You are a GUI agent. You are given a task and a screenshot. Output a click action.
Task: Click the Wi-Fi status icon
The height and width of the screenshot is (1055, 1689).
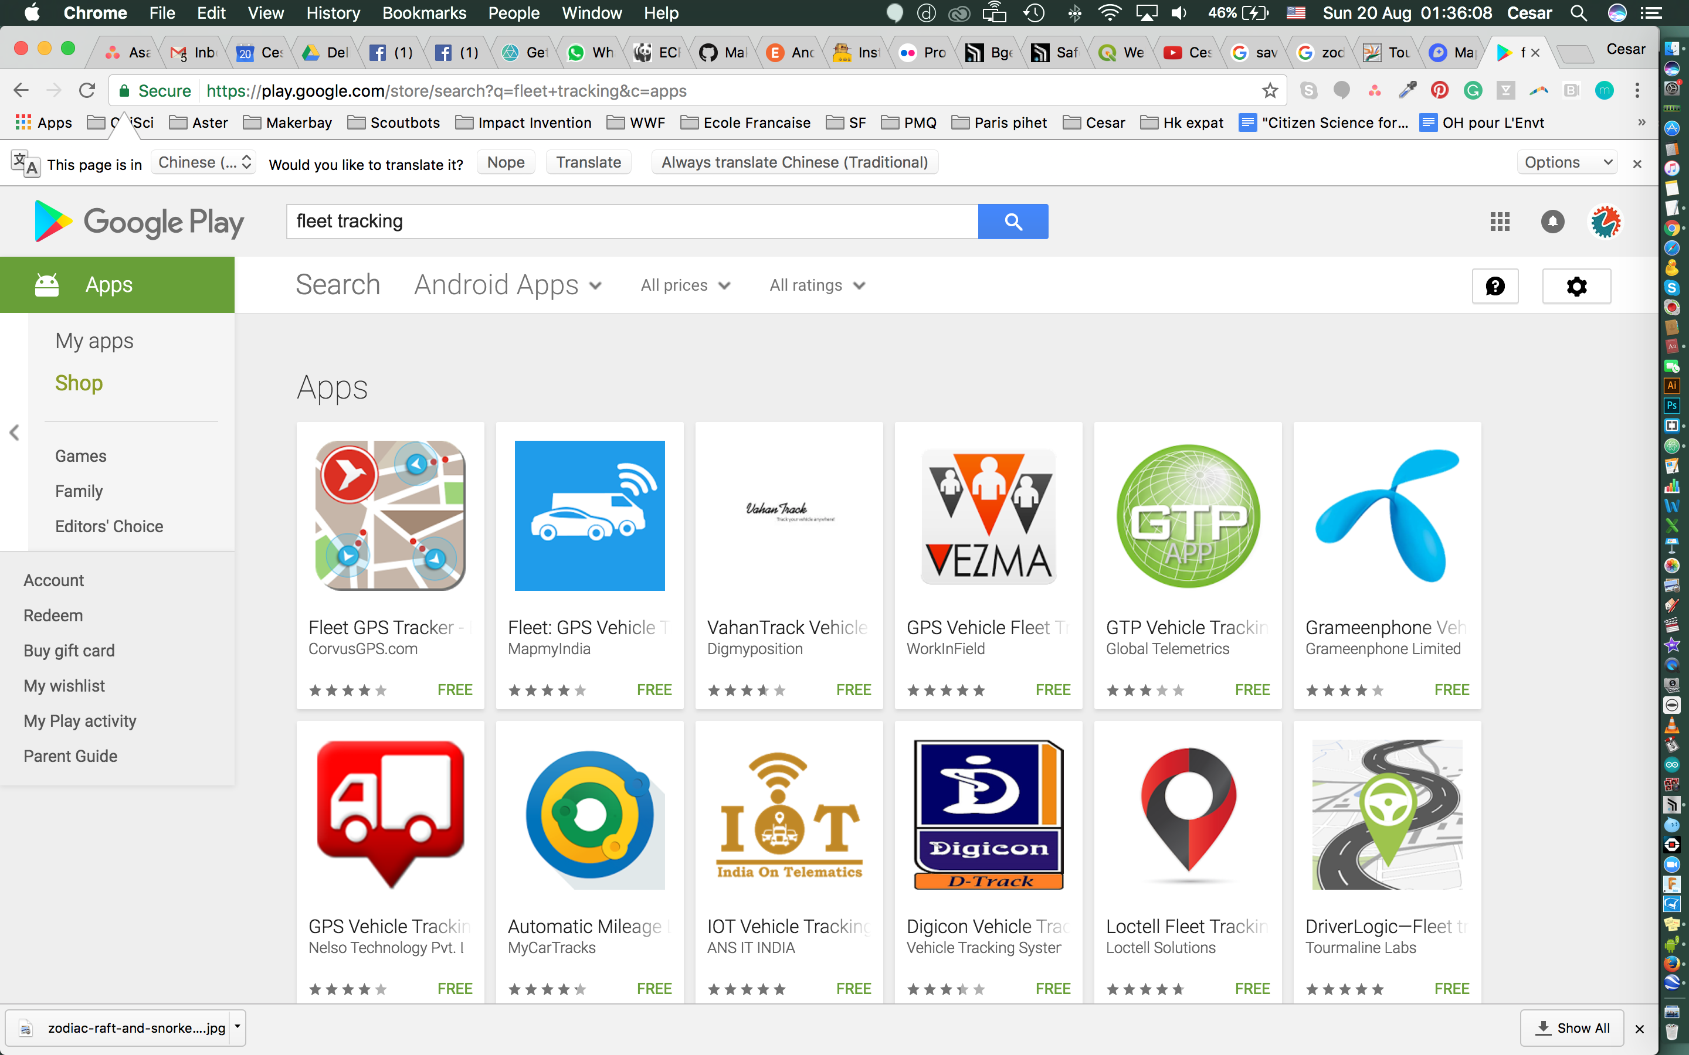coord(1109,12)
